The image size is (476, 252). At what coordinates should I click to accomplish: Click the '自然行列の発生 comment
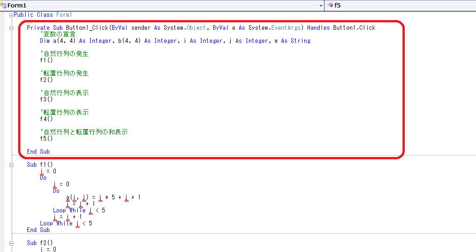point(64,54)
